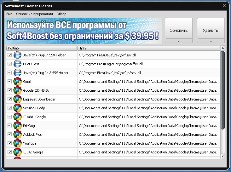Viewport: 231px width, 172px height.
Task: Select the PrivDog entry name
Action: click(x=29, y=126)
